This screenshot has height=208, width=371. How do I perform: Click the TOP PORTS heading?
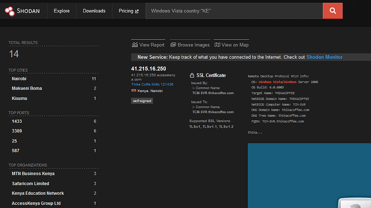coord(19,113)
